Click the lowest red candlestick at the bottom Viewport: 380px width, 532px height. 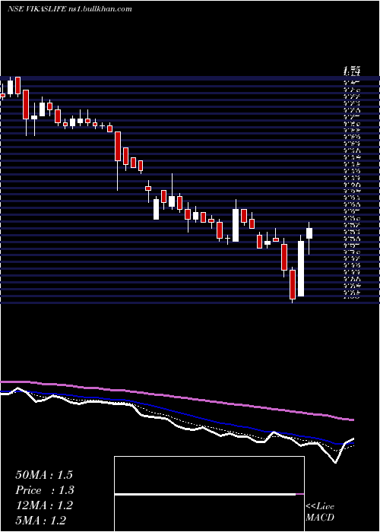[293, 284]
